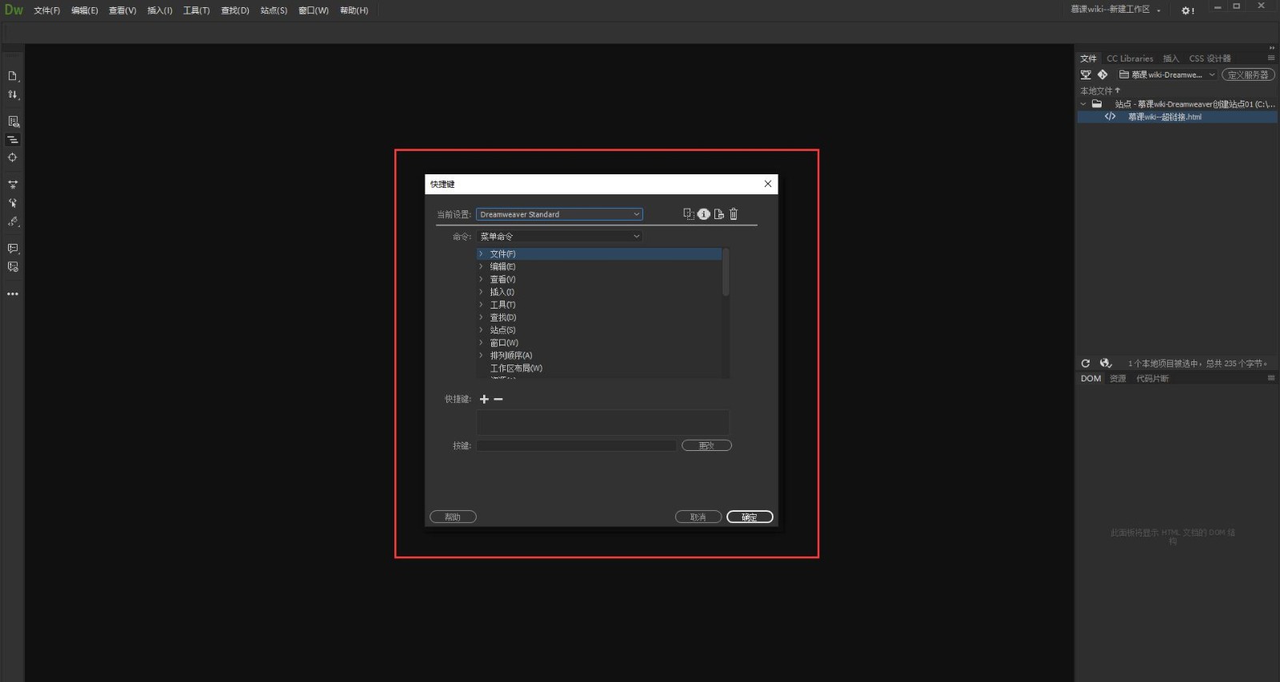Click the 取消 button in shortcuts dialog
Viewport: 1280px width, 682px height.
coord(698,517)
